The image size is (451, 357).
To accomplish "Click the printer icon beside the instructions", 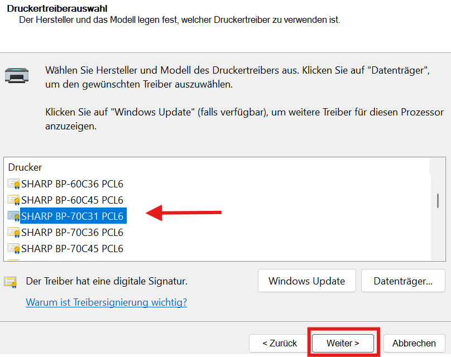I will [17, 76].
